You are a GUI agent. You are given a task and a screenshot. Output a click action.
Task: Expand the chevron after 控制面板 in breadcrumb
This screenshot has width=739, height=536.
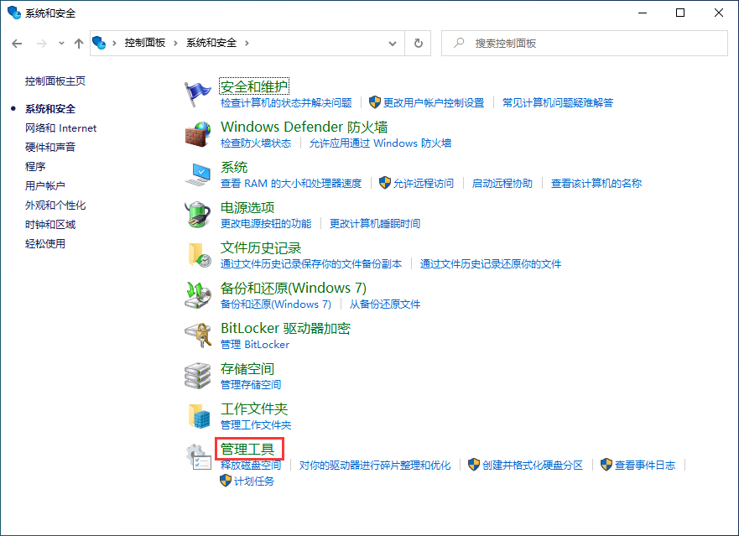coord(177,43)
